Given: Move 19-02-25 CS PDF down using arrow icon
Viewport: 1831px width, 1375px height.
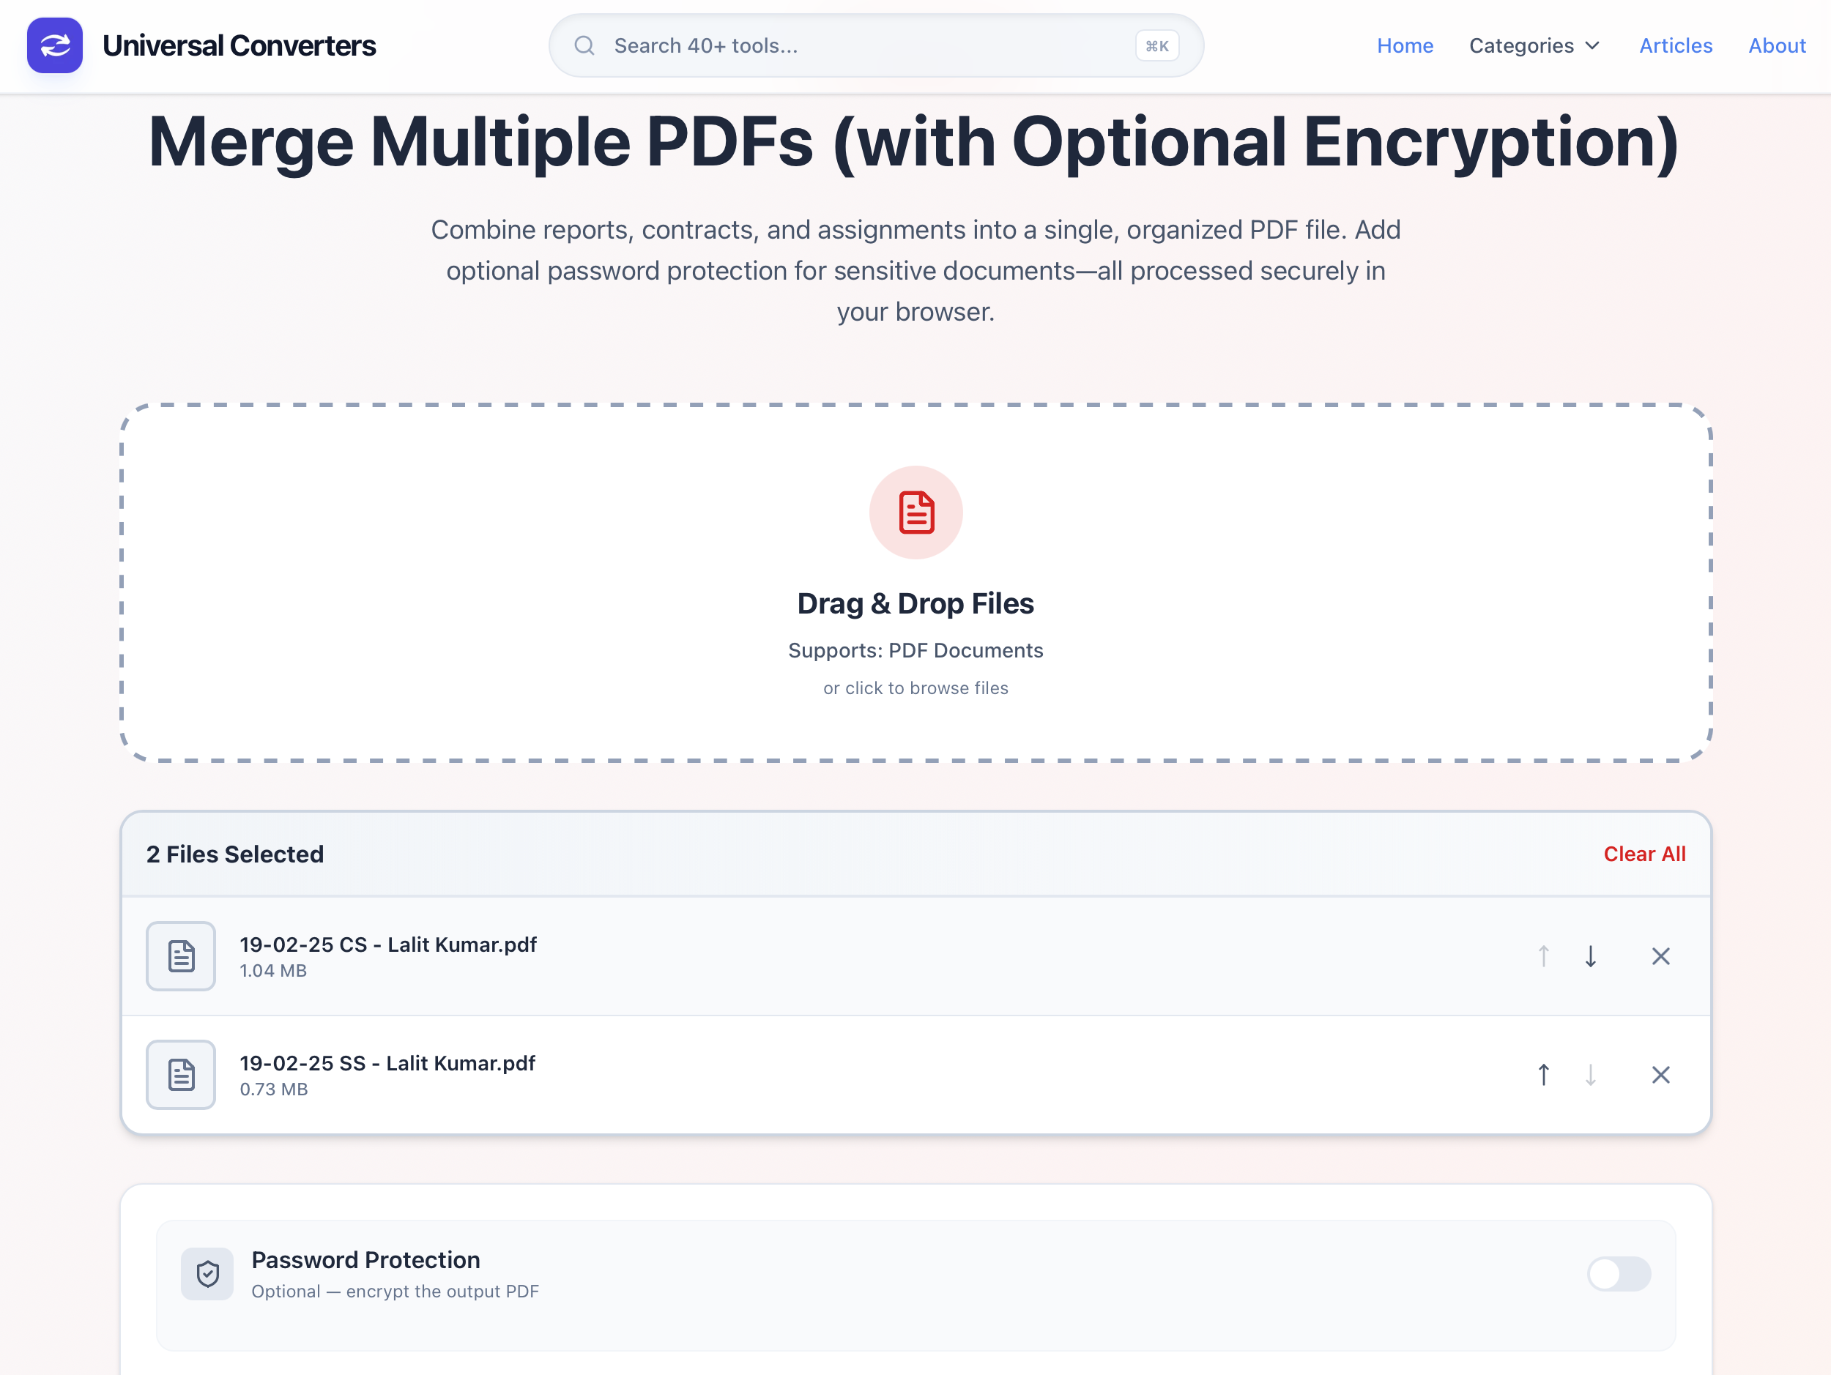Looking at the screenshot, I should pos(1590,955).
